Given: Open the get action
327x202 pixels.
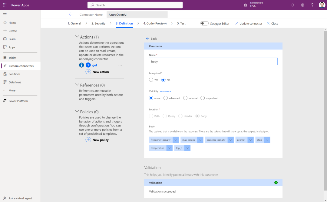Looking at the screenshot, I should 95,65.
